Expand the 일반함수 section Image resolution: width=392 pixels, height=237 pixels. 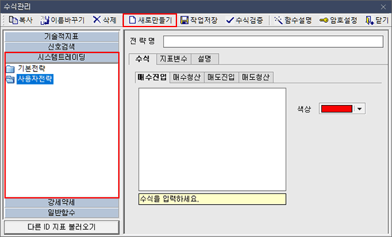click(61, 213)
